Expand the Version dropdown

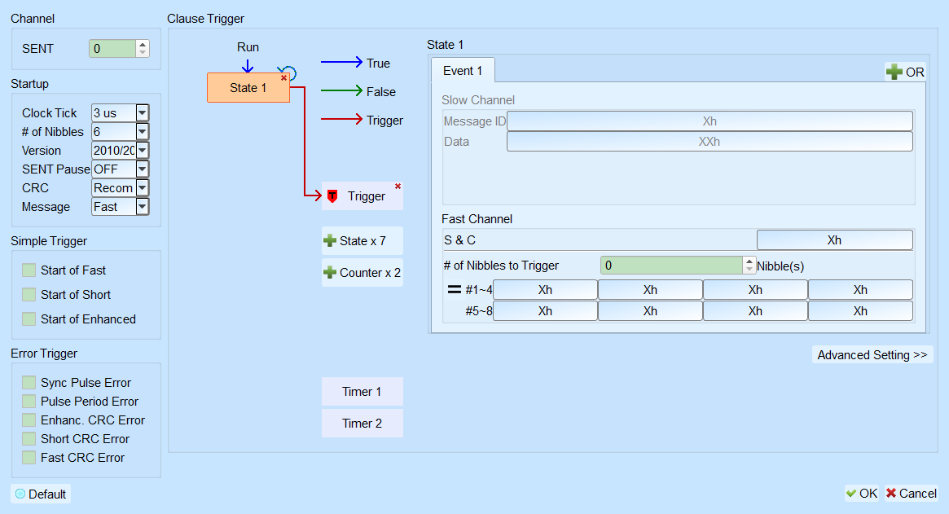point(143,150)
